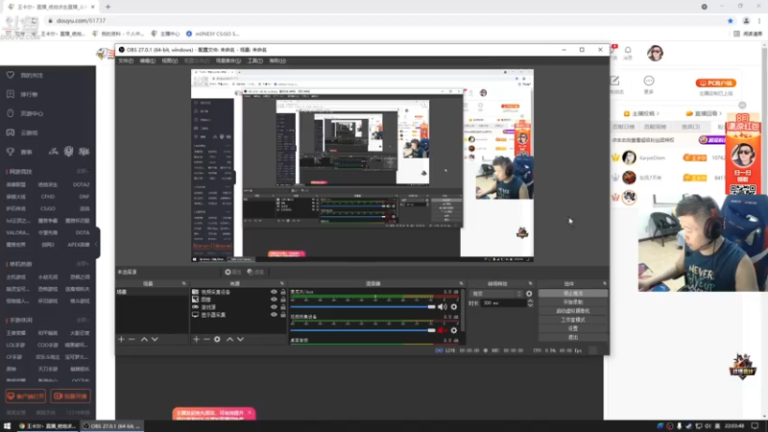Click the Start Recording button in OBS
The height and width of the screenshot is (432, 768).
[x=573, y=302]
